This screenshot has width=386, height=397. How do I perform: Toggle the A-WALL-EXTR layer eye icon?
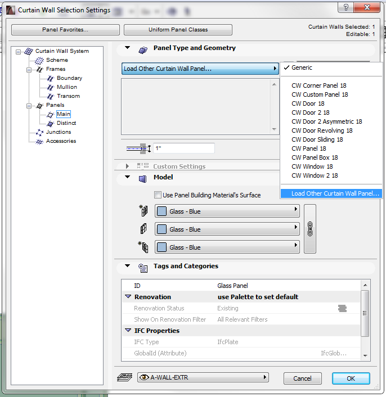coord(144,377)
